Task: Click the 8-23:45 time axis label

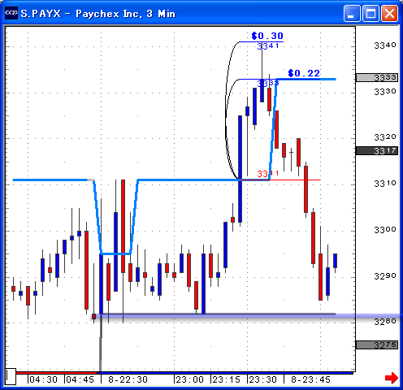Action: (310, 379)
